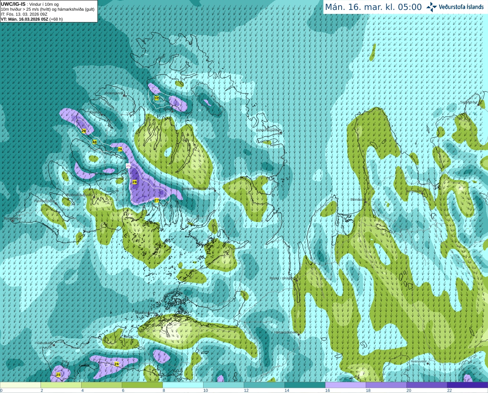
Task: Click the yellow 27 gust marker
Action: (156, 200)
